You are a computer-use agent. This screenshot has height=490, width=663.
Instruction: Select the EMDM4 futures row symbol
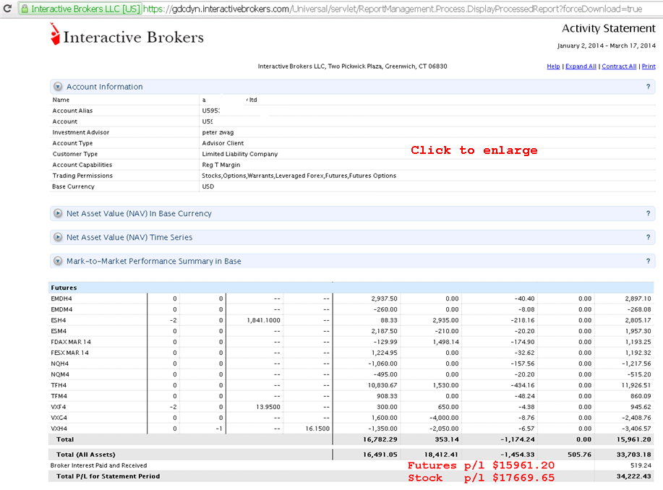[x=61, y=309]
